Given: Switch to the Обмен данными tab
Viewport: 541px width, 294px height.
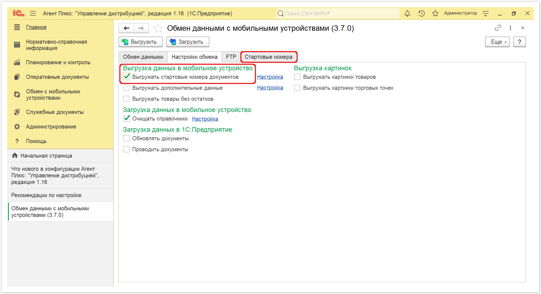Looking at the screenshot, I should coord(143,57).
